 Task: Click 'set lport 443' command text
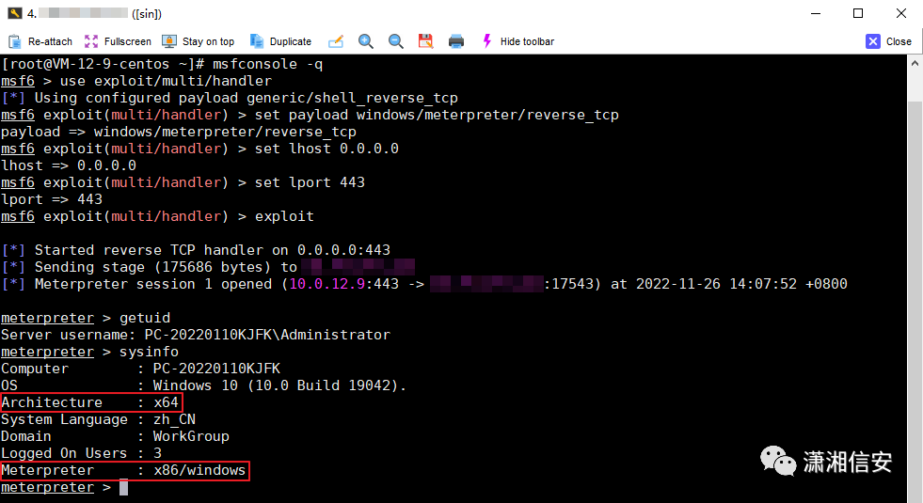[310, 183]
